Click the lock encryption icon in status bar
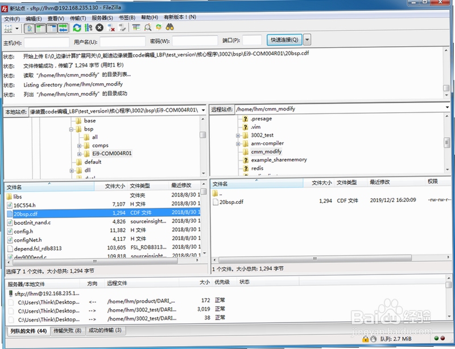455x349 pixels. click(x=365, y=339)
